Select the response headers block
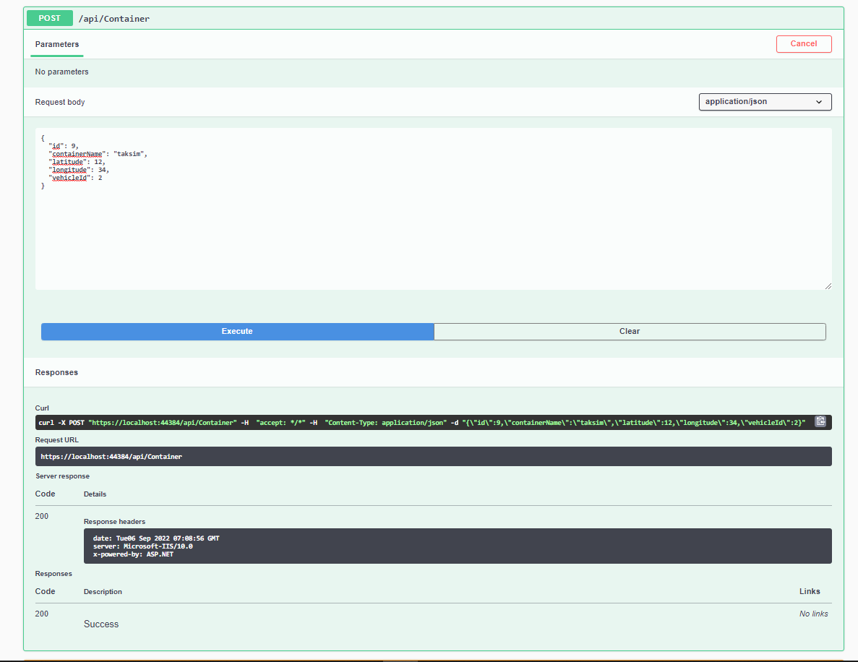This screenshot has width=858, height=662. (460, 546)
